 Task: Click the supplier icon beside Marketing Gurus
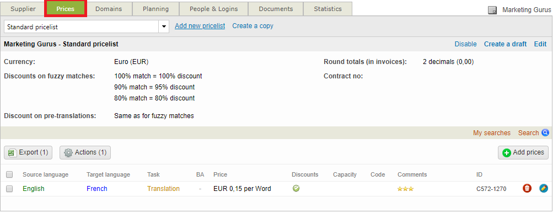492,10
